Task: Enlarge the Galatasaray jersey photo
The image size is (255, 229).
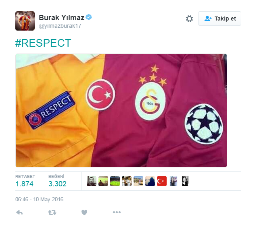Action: [x=121, y=110]
